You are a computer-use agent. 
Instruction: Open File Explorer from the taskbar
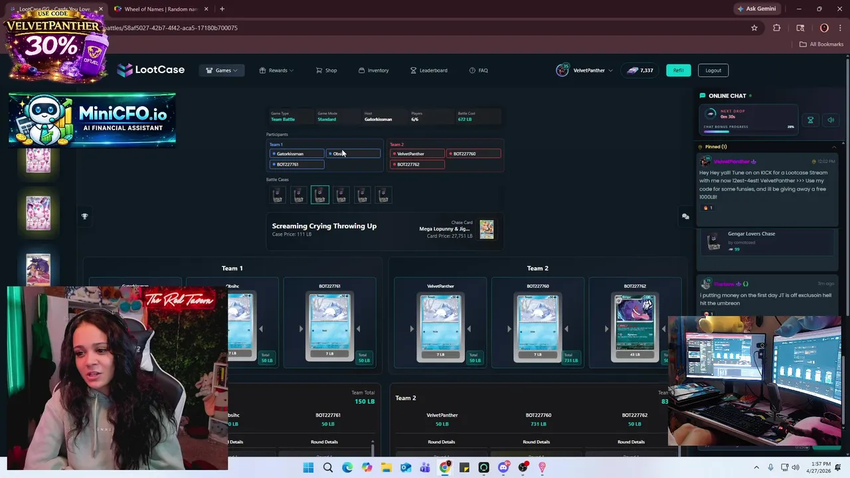click(386, 468)
